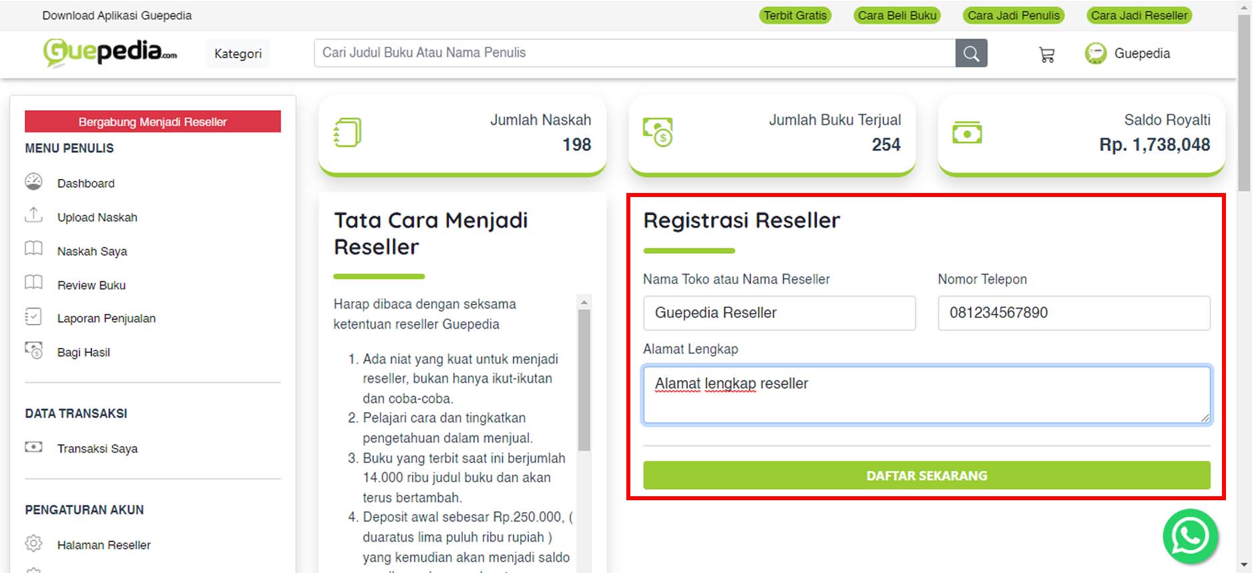
Task: Click the Tata Cara scrollbar up arrow
Action: tap(584, 302)
